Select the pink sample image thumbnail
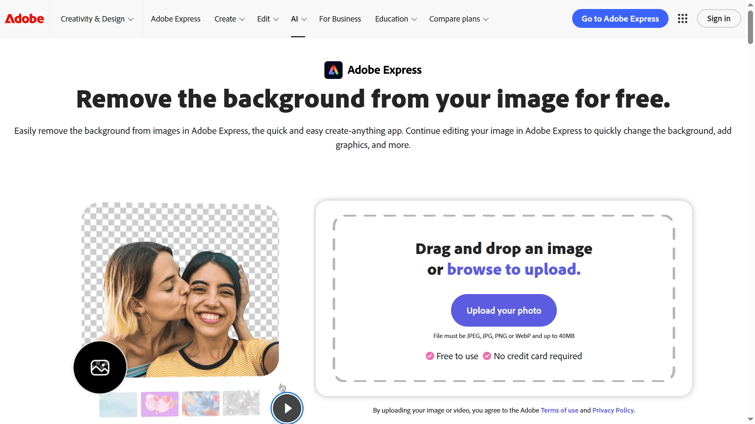This screenshot has width=755, height=424. point(160,404)
